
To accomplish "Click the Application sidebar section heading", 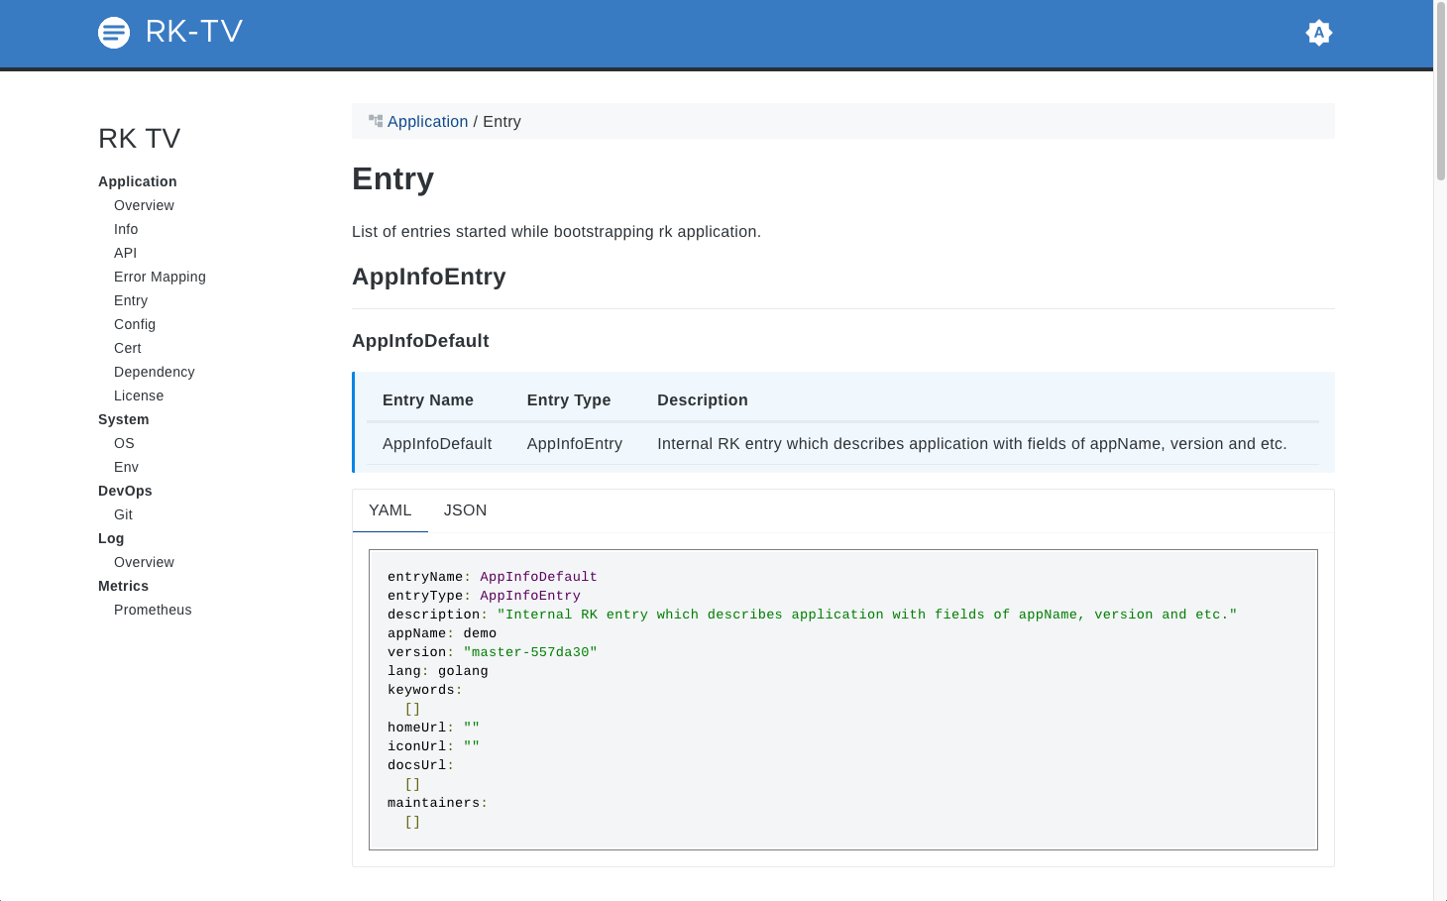I will point(138,181).
